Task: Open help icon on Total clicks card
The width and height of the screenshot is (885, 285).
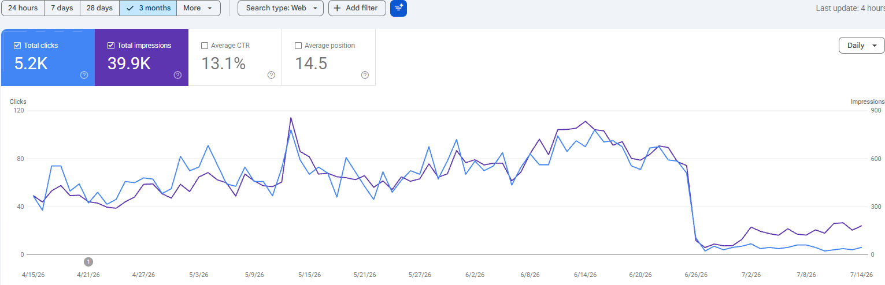Action: [84, 75]
